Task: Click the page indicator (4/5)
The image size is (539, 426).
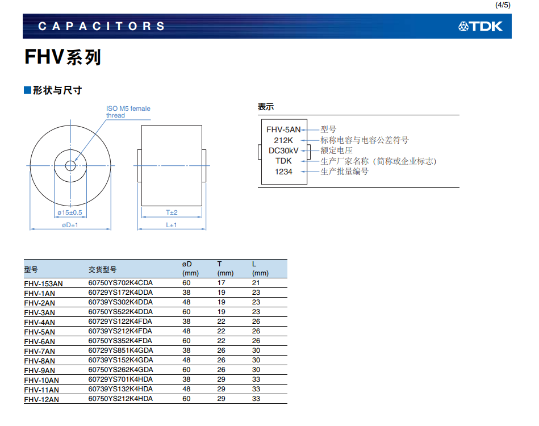Action: [x=503, y=5]
